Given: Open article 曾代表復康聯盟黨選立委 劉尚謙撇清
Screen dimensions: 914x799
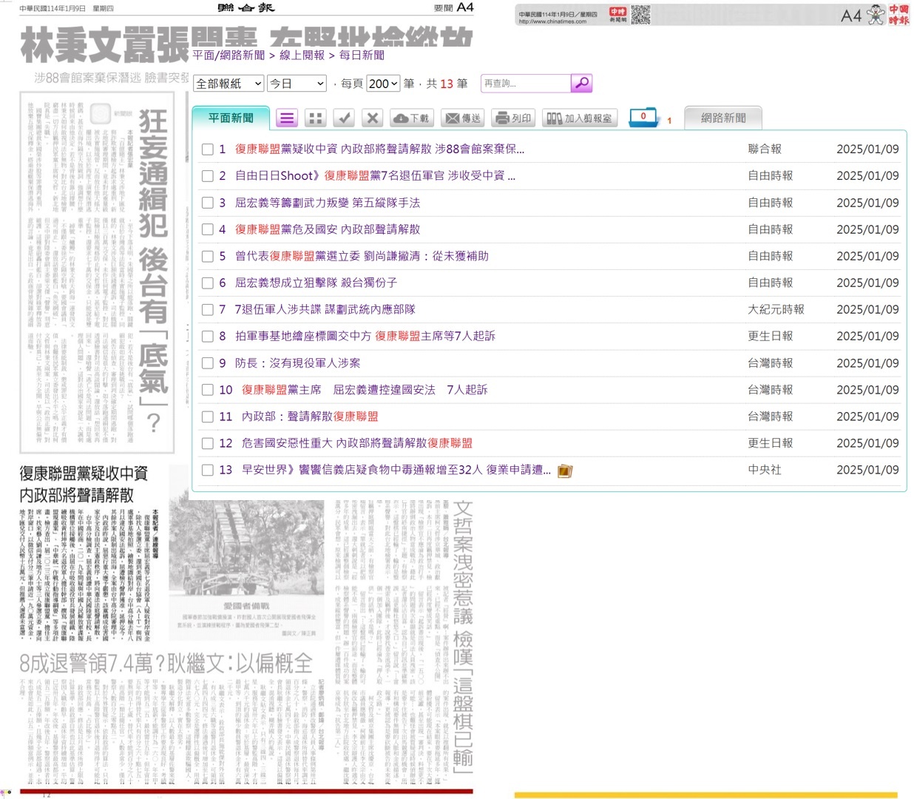Looking at the screenshot, I should click(362, 256).
